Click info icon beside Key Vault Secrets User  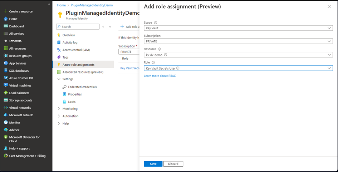[178, 68]
